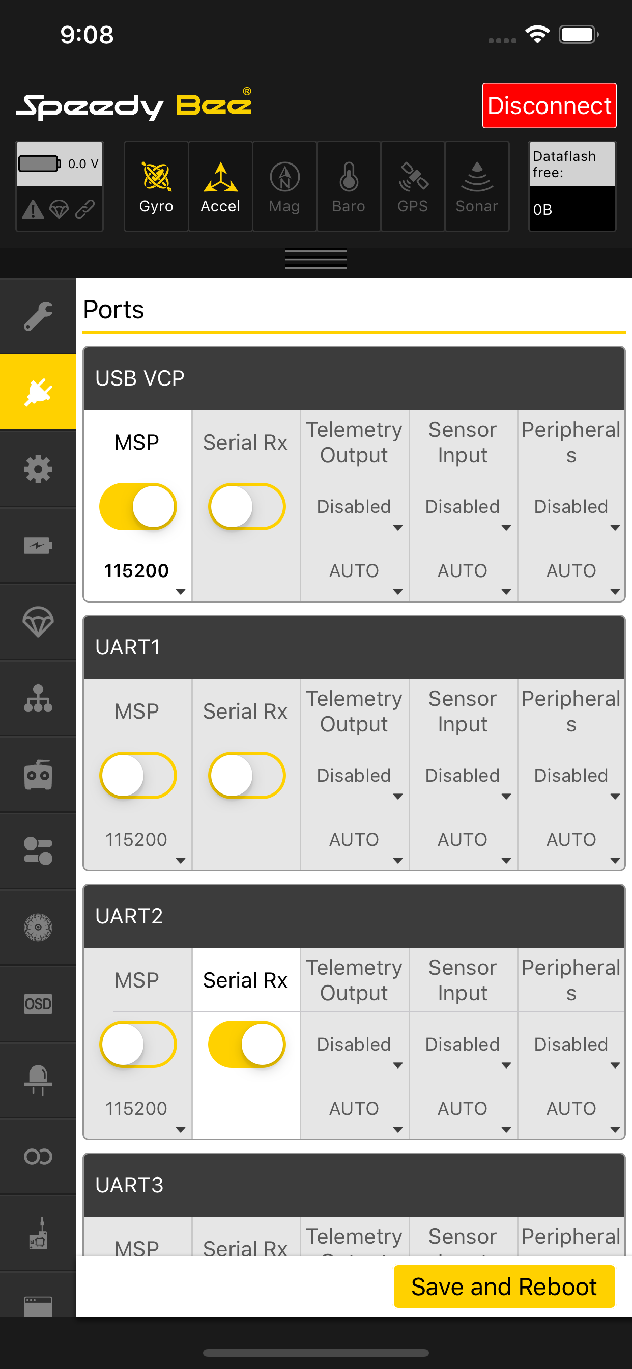The width and height of the screenshot is (632, 1369).
Task: Disable MSP on USB VCP
Action: [137, 506]
